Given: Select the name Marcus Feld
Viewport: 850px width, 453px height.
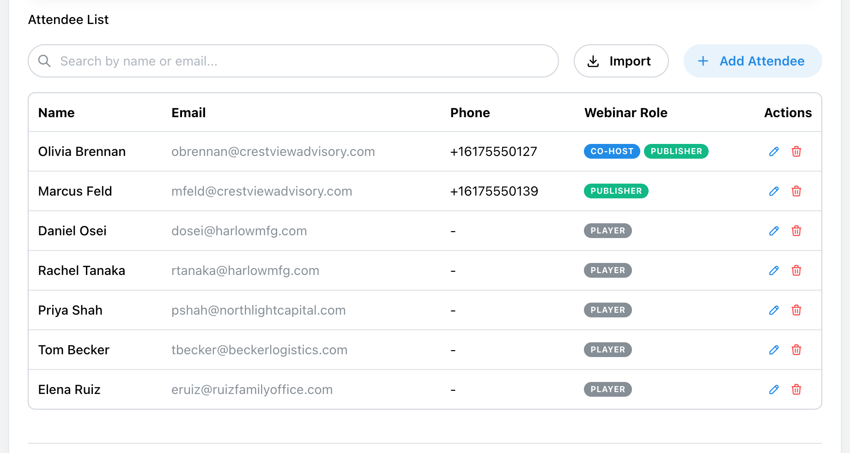Looking at the screenshot, I should click(75, 191).
